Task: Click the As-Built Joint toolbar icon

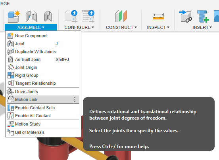Action: tap(48, 16)
